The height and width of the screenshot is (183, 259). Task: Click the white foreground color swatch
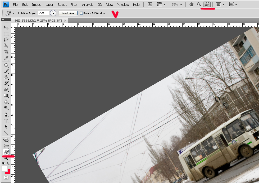coord(4,168)
